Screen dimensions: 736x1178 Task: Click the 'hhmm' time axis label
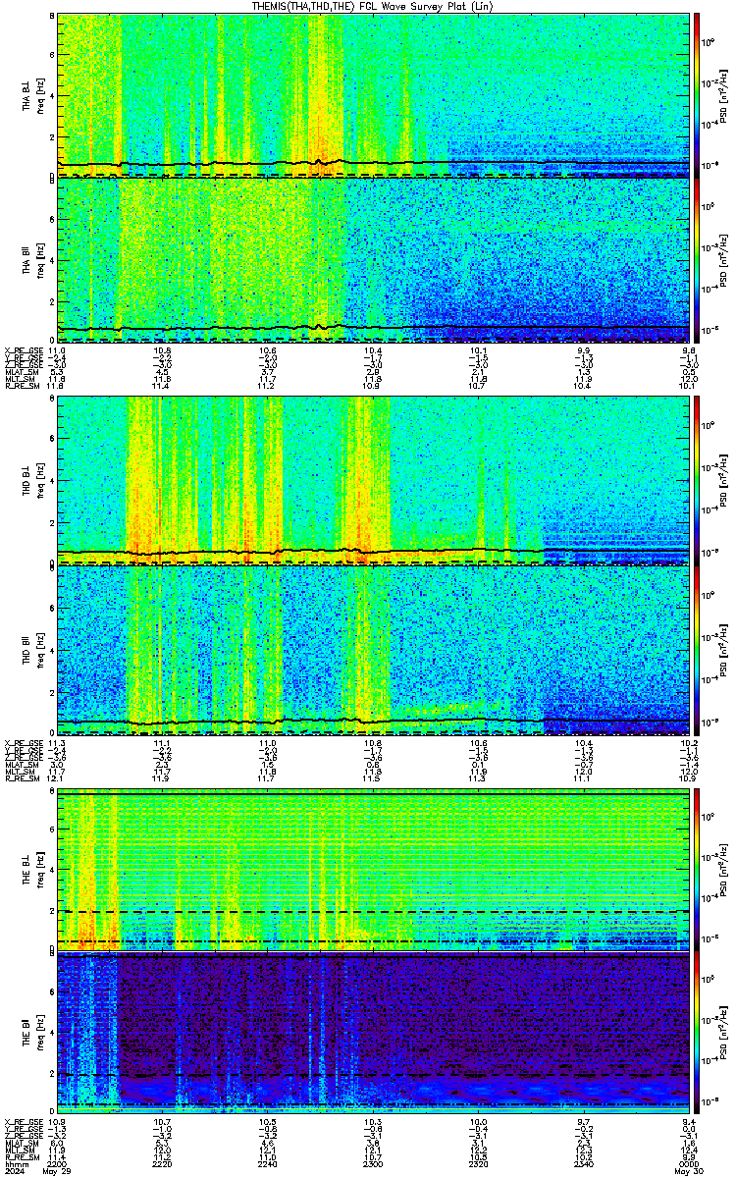click(16, 1165)
